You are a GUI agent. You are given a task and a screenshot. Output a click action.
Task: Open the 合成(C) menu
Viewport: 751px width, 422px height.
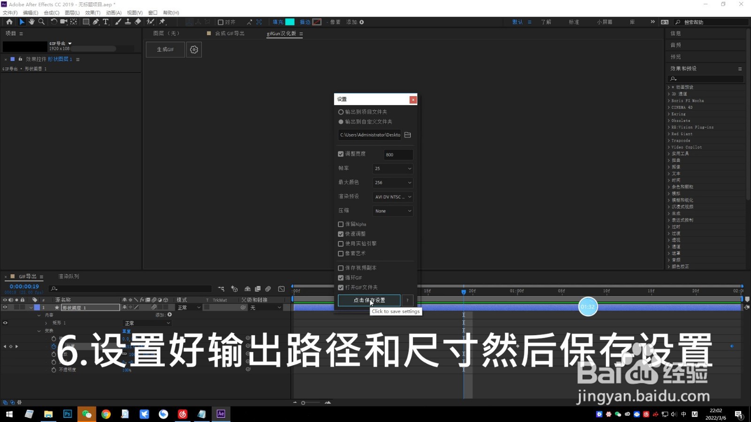click(x=51, y=13)
